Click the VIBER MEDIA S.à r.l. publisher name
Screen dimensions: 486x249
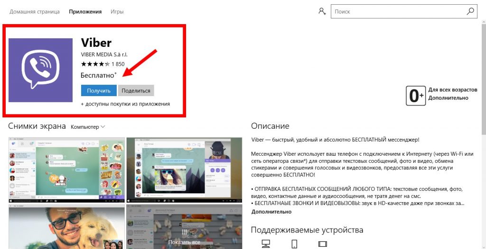point(104,54)
